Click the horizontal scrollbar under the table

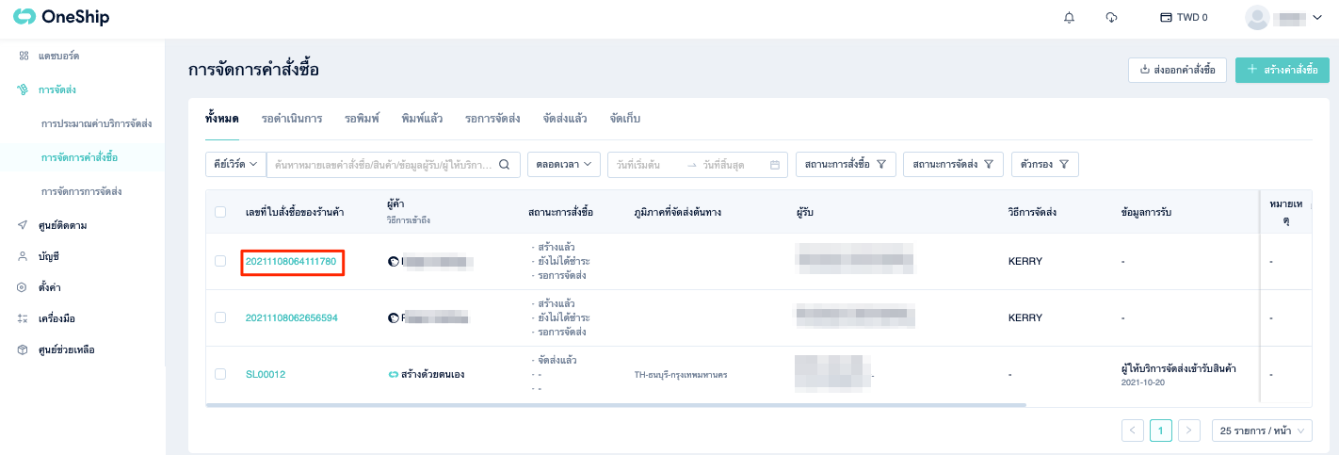616,405
